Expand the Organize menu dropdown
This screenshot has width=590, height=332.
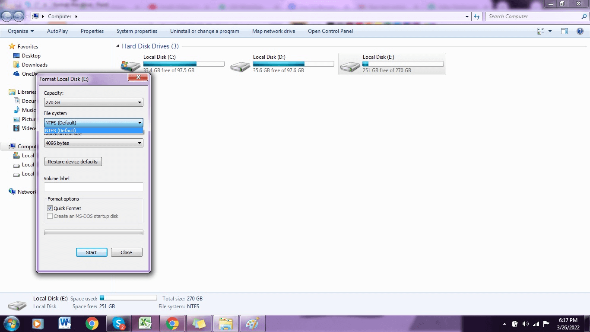(x=21, y=31)
